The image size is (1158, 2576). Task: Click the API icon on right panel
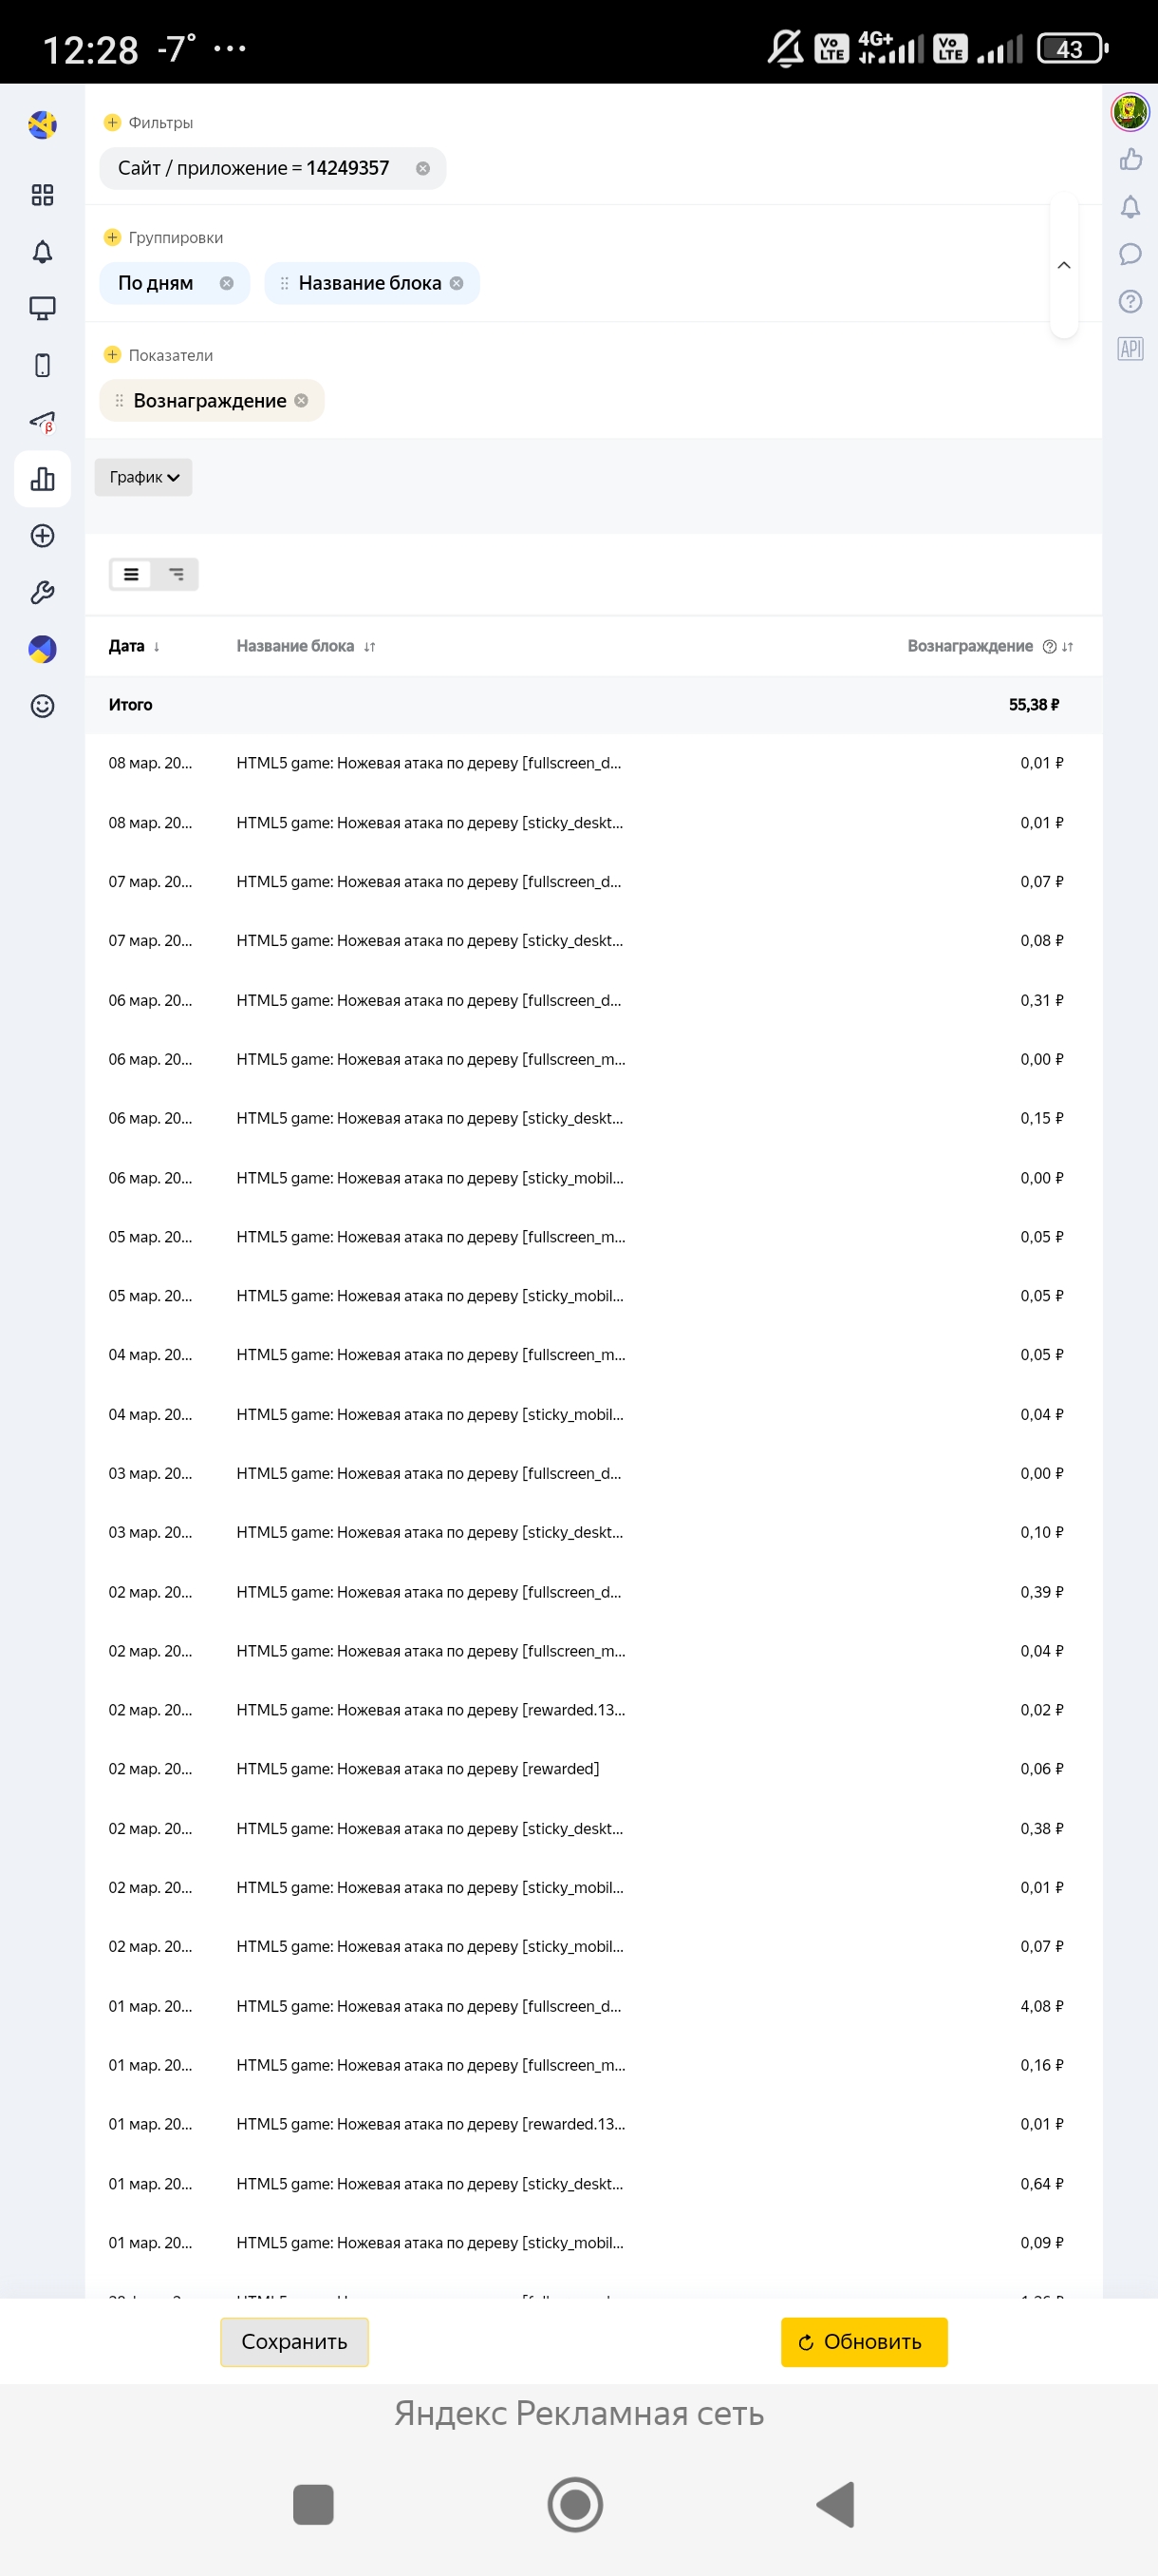tap(1130, 349)
